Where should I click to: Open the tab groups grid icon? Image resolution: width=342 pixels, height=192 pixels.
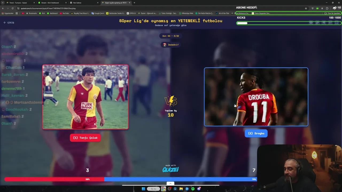(17, 13)
